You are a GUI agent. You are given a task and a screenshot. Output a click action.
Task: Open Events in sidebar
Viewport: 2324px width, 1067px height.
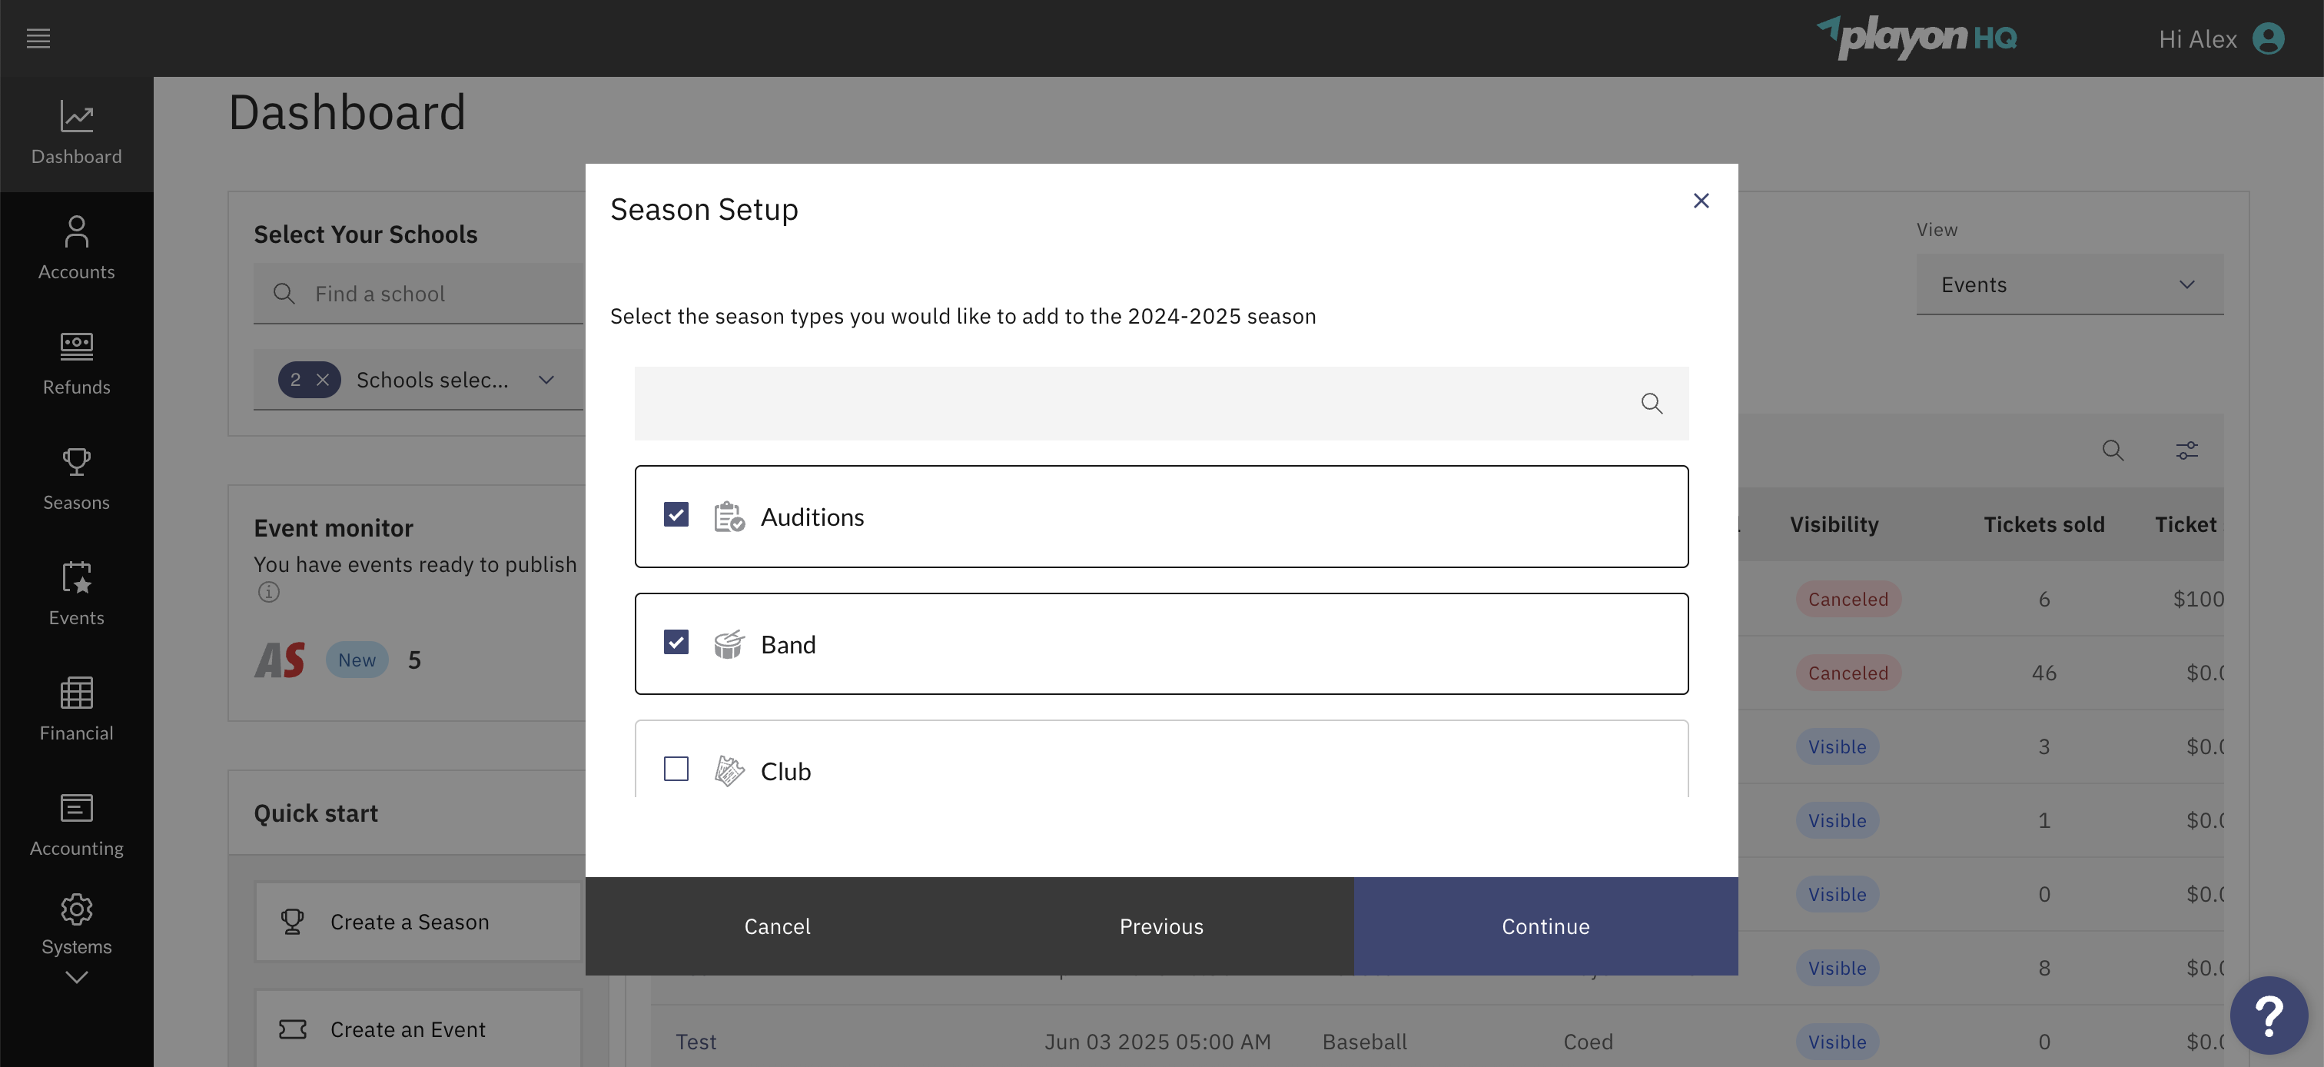[x=77, y=596]
